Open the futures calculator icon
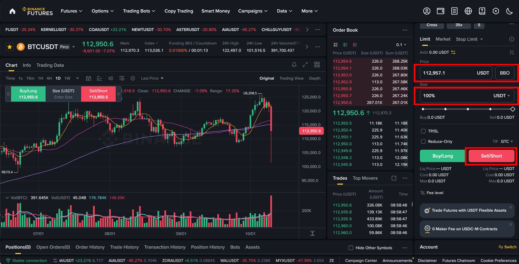 pyautogui.click(x=512, y=52)
